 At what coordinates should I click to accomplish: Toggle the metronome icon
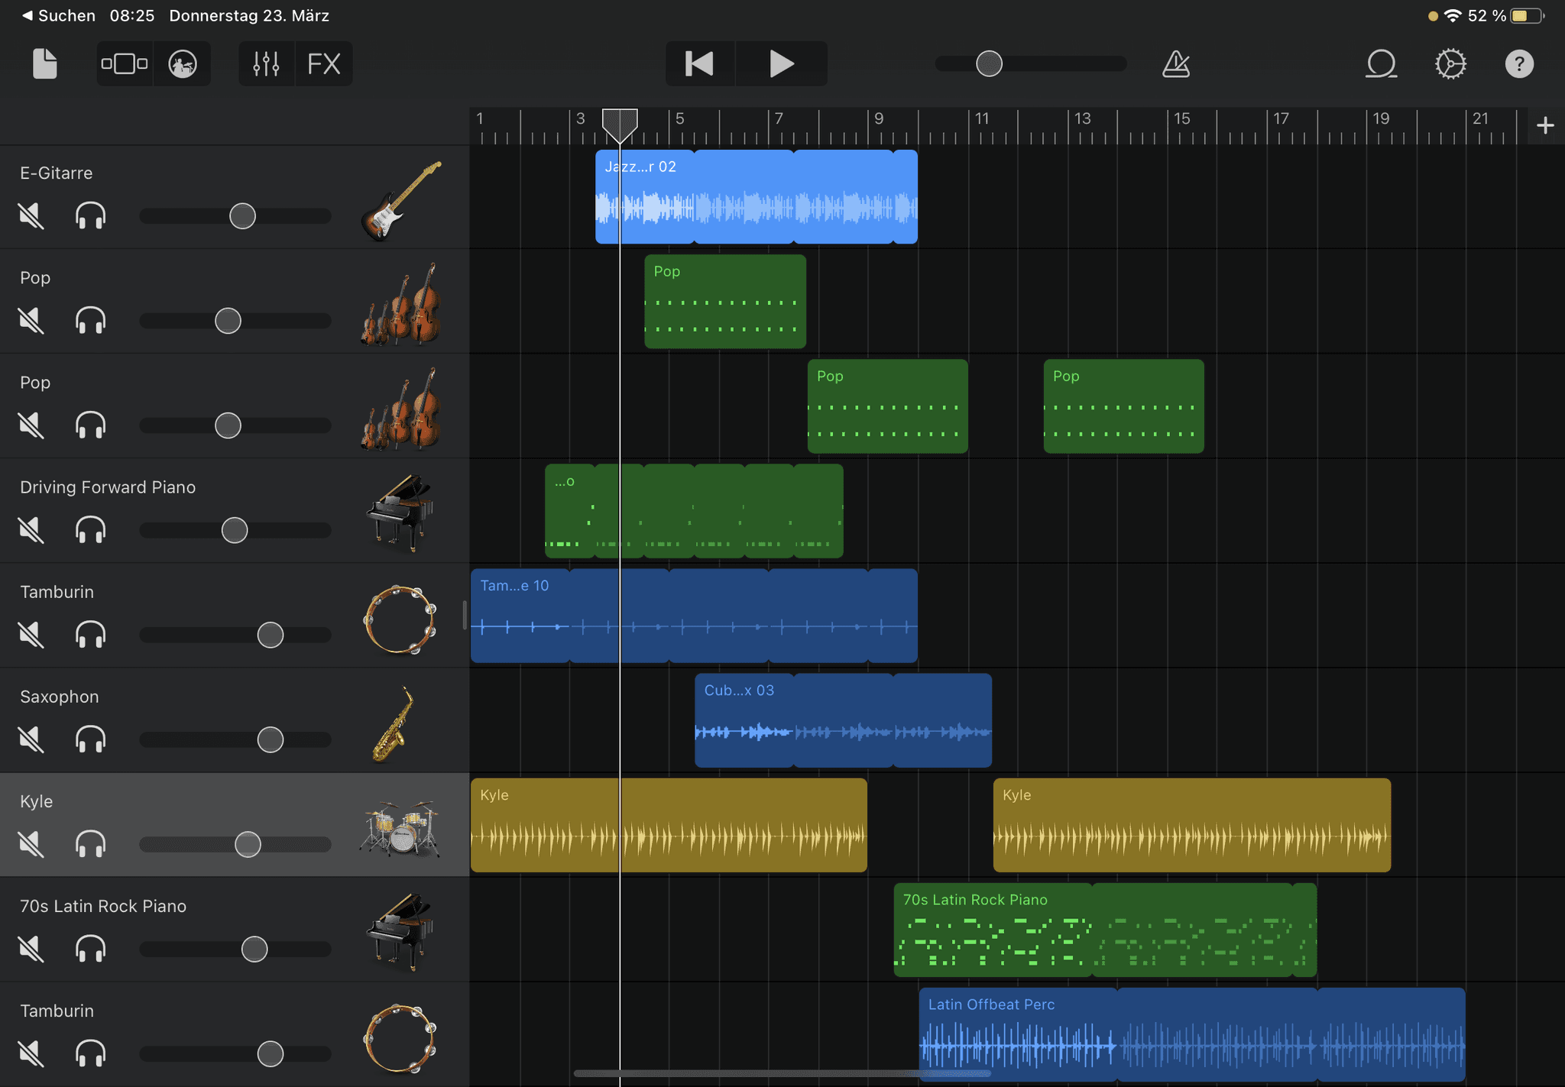[1176, 63]
